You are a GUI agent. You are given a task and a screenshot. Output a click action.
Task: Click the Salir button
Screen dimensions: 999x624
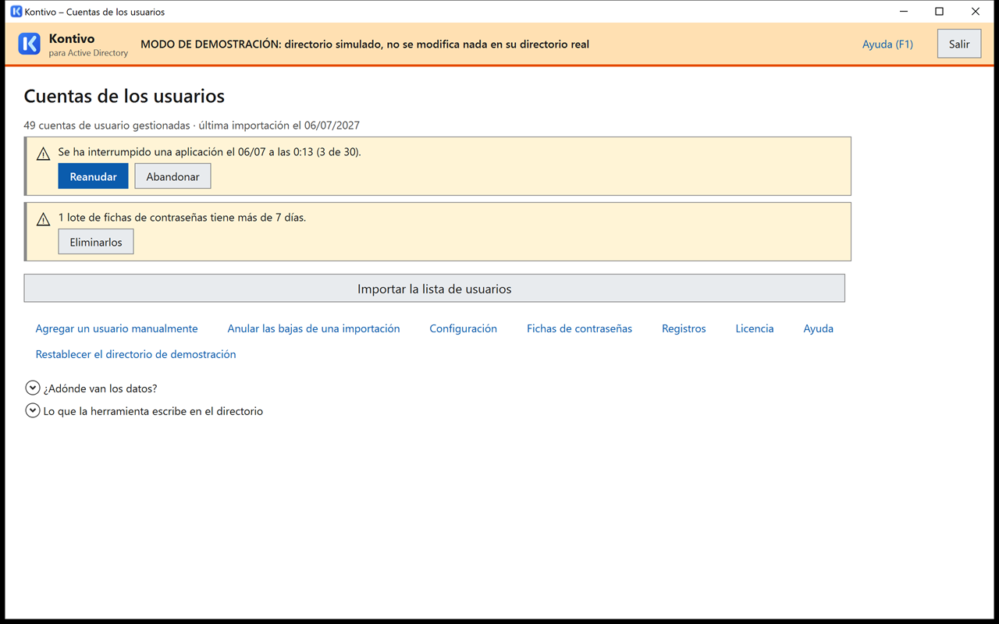[x=959, y=44]
